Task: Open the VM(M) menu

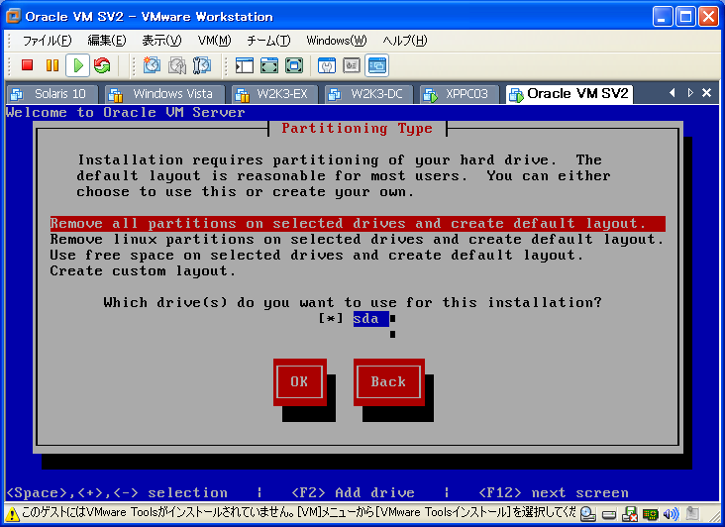Action: [214, 41]
